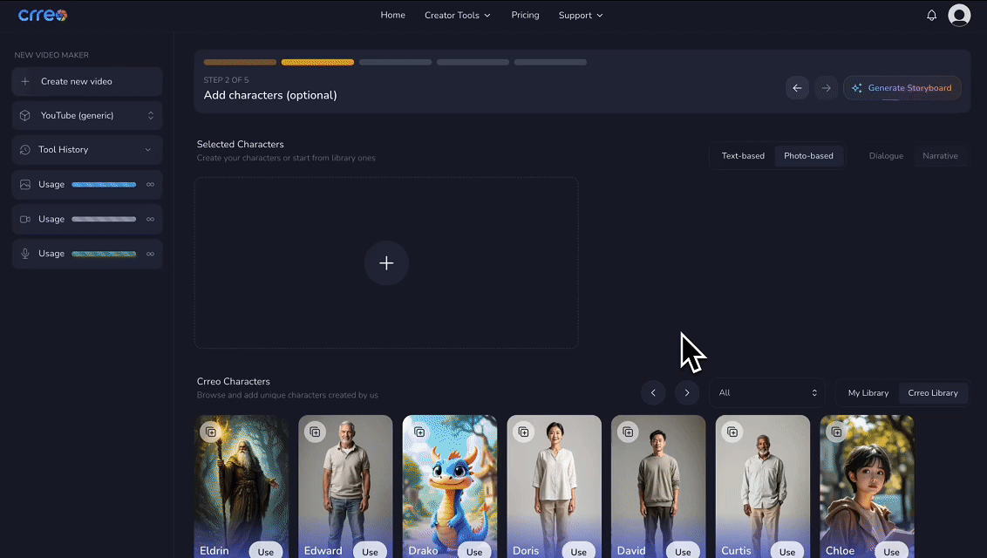Screen dimensions: 987x558
Task: Switch to My Library view
Action: [x=868, y=393]
